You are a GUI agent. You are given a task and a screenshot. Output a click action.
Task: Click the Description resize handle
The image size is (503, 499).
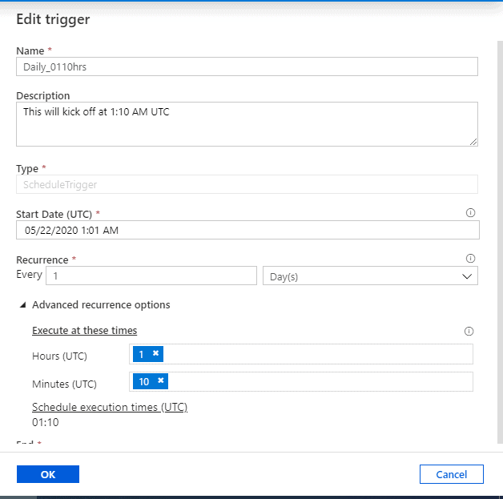(x=473, y=142)
